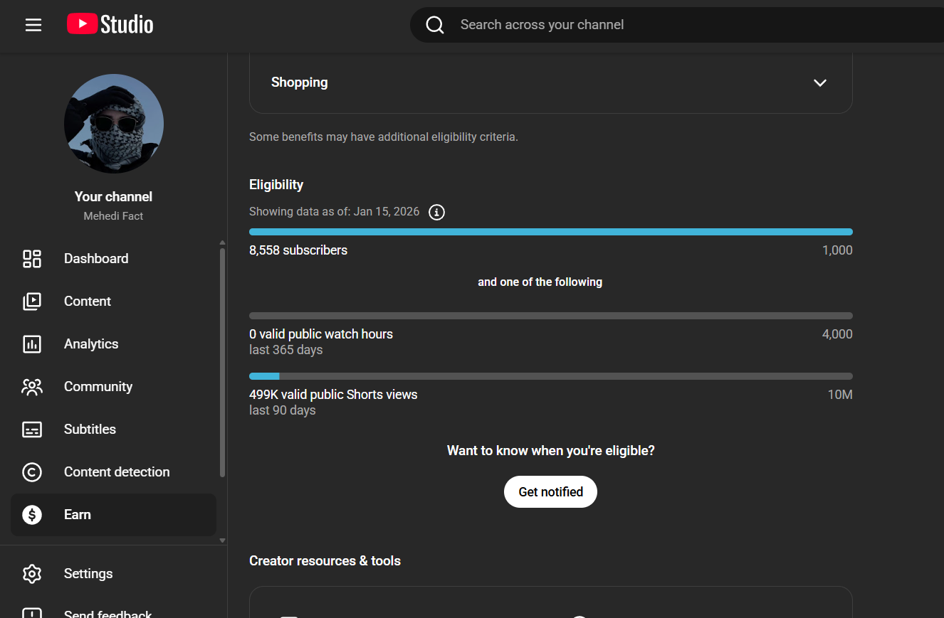This screenshot has height=618, width=944.
Task: Click the Content video library icon
Action: click(x=32, y=302)
